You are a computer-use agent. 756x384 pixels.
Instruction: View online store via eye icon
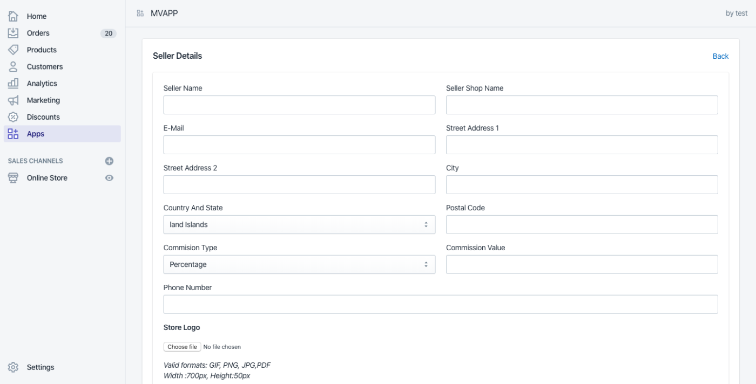click(x=109, y=177)
